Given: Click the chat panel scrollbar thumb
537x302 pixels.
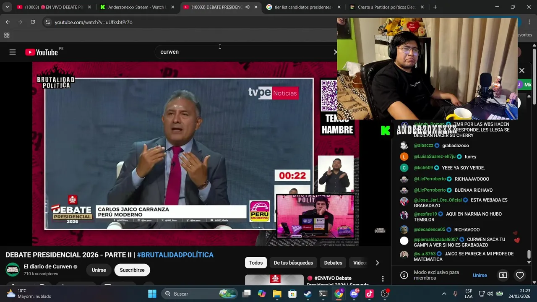Looking at the screenshot, I should tap(529, 254).
